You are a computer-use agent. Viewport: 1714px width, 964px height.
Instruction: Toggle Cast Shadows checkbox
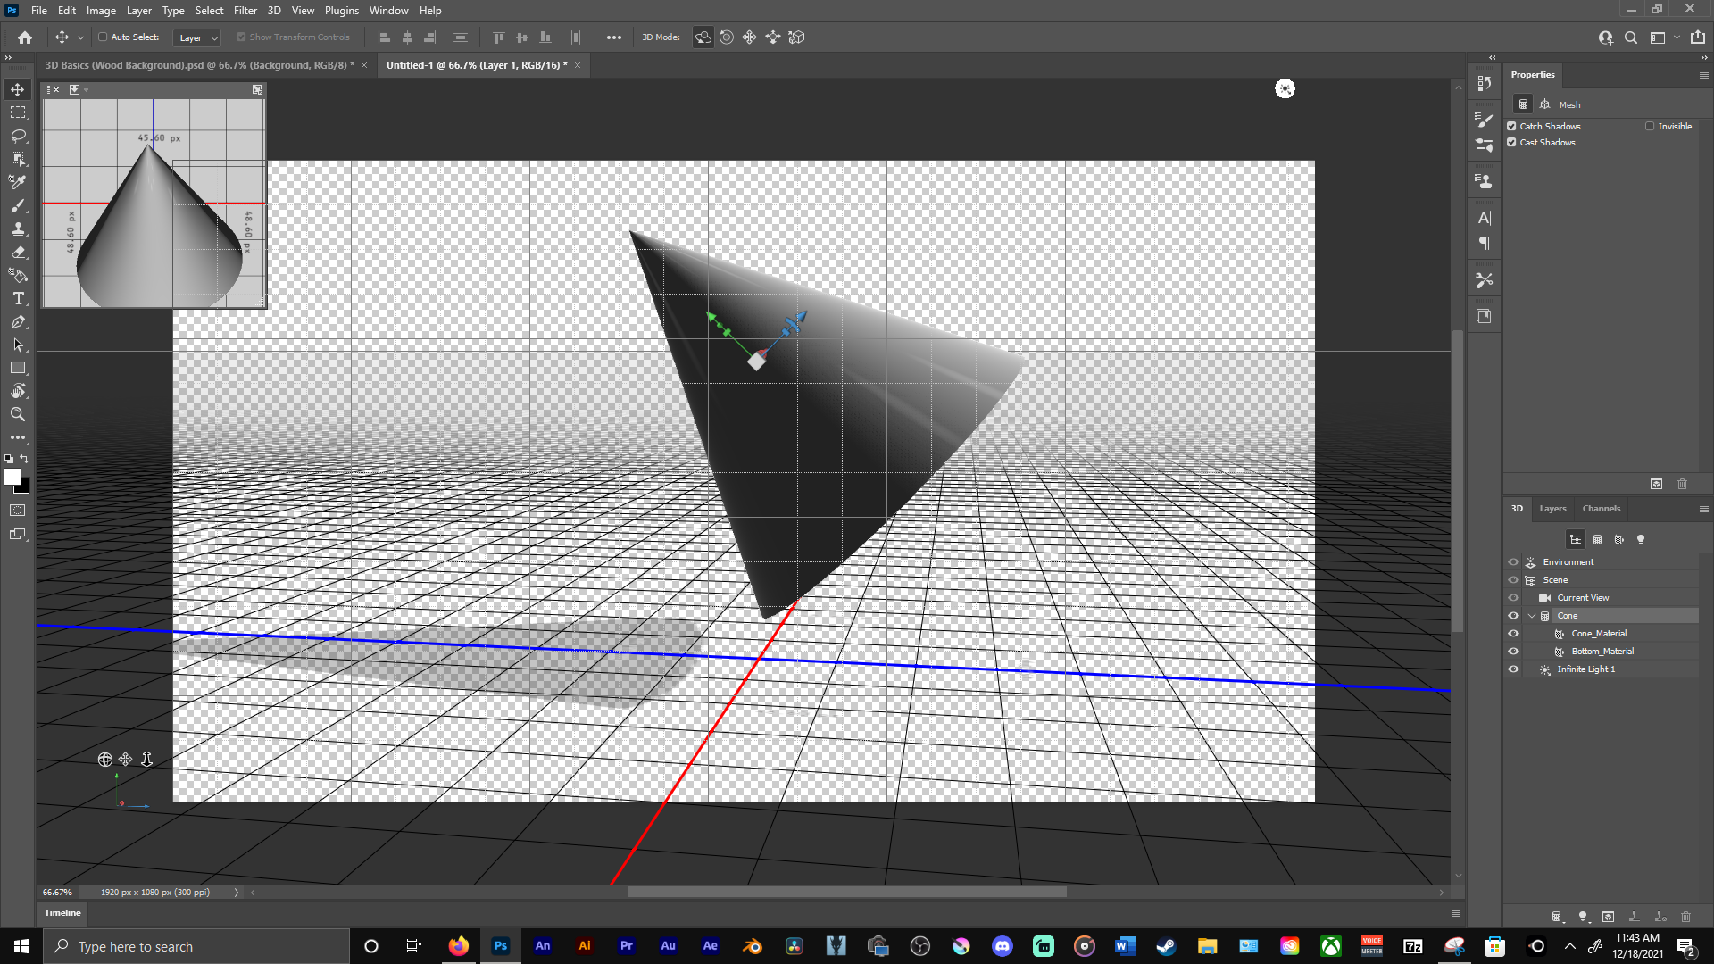point(1513,143)
